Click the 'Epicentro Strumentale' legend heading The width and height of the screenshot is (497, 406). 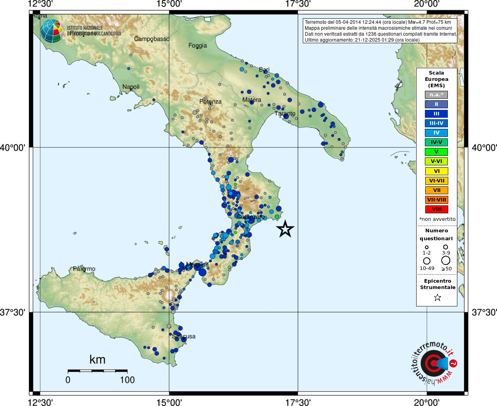point(438,284)
